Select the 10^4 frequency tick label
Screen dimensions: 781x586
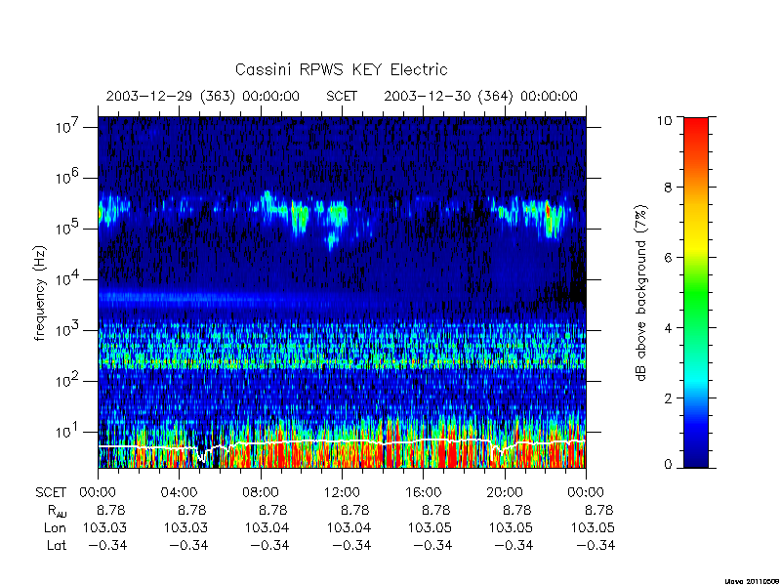[x=67, y=278]
